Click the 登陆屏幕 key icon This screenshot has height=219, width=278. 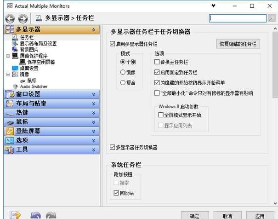(x=10, y=131)
